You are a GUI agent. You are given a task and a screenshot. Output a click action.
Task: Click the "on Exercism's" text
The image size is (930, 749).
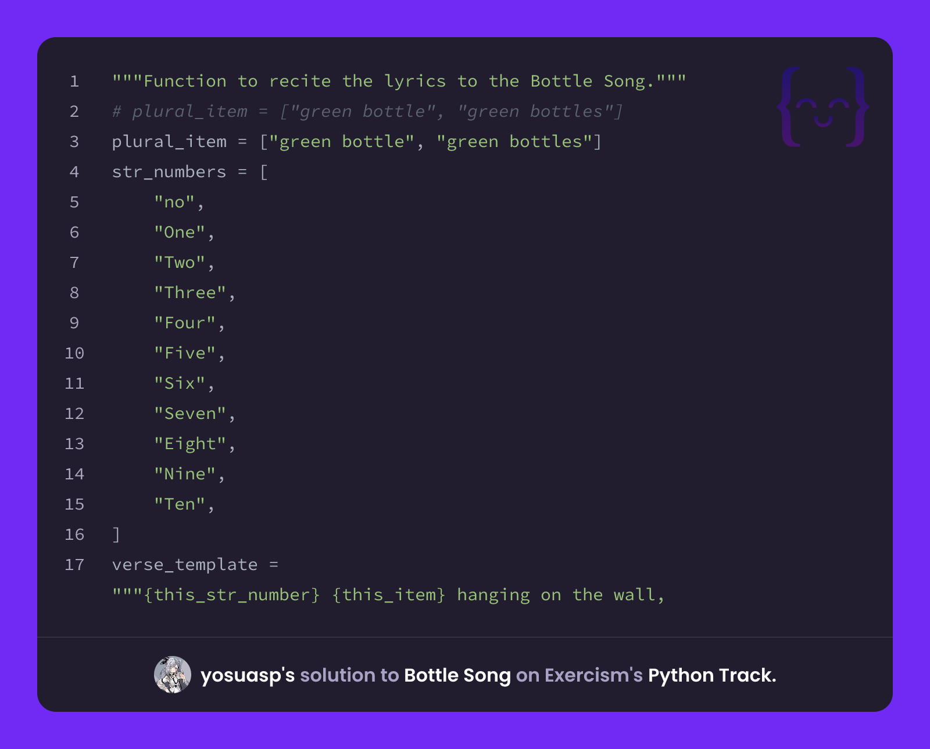pyautogui.click(x=580, y=675)
